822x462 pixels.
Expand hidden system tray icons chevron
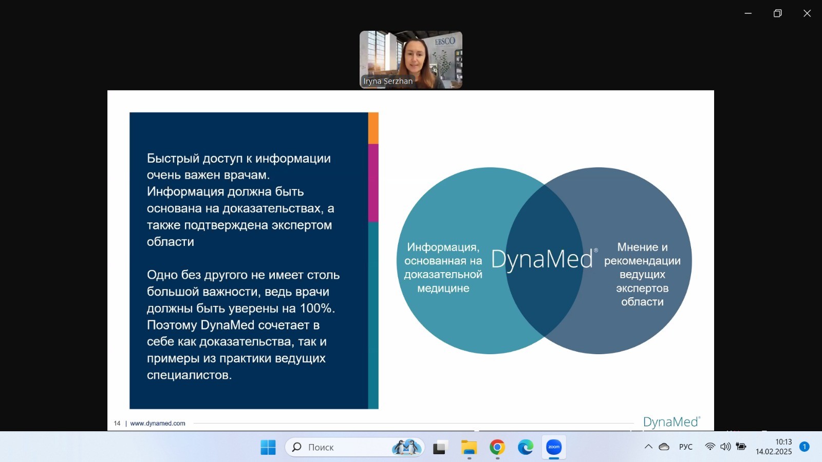point(648,447)
